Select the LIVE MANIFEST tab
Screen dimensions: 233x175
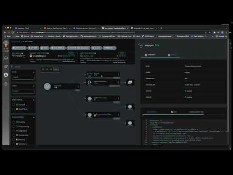tap(152, 112)
